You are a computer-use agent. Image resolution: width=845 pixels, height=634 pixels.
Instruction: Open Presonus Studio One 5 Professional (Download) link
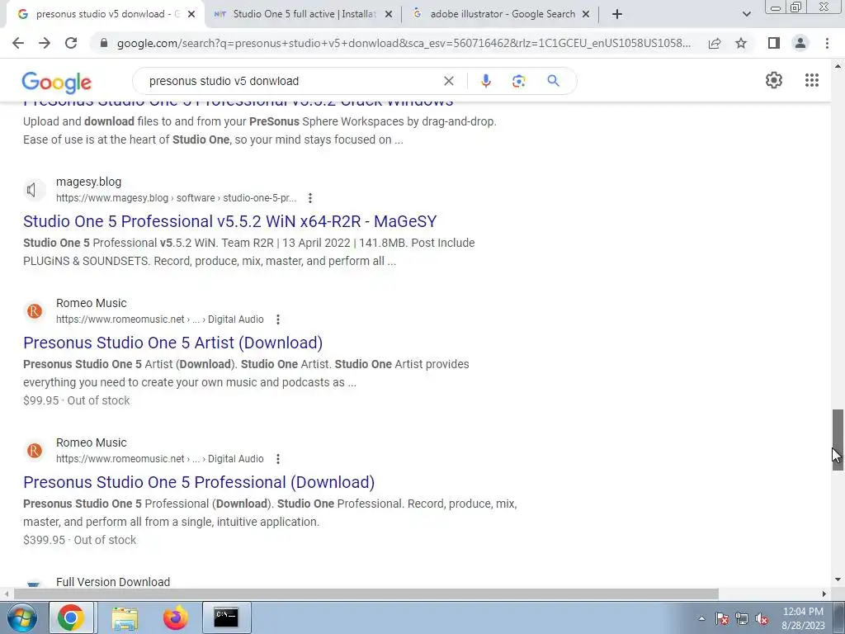199,482
